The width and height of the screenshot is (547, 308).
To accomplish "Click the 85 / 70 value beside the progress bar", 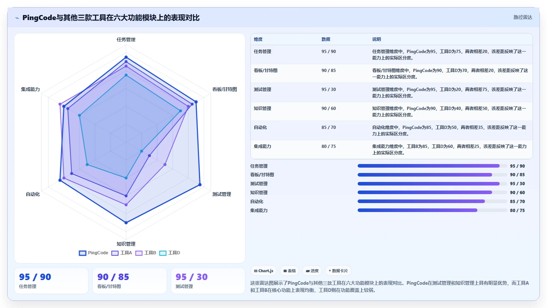I will [x=517, y=202].
